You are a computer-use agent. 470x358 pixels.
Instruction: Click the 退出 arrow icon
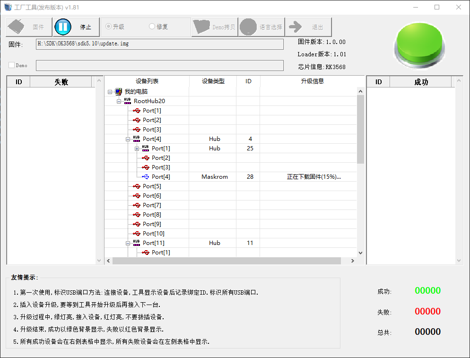[x=296, y=27]
